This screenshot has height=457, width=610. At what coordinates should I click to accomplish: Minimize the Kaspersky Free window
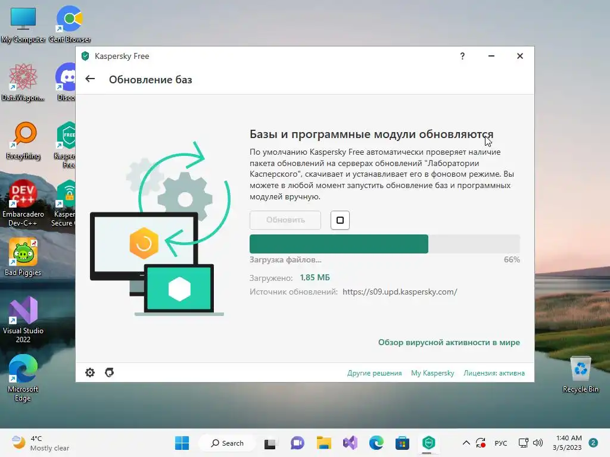pyautogui.click(x=491, y=56)
